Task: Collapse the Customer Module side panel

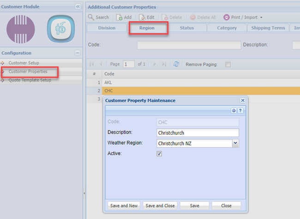Action: pos(78,6)
